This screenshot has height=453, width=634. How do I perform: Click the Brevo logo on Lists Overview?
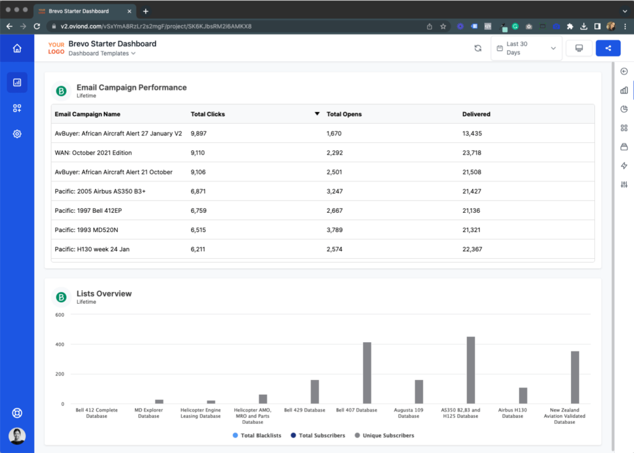click(x=61, y=298)
